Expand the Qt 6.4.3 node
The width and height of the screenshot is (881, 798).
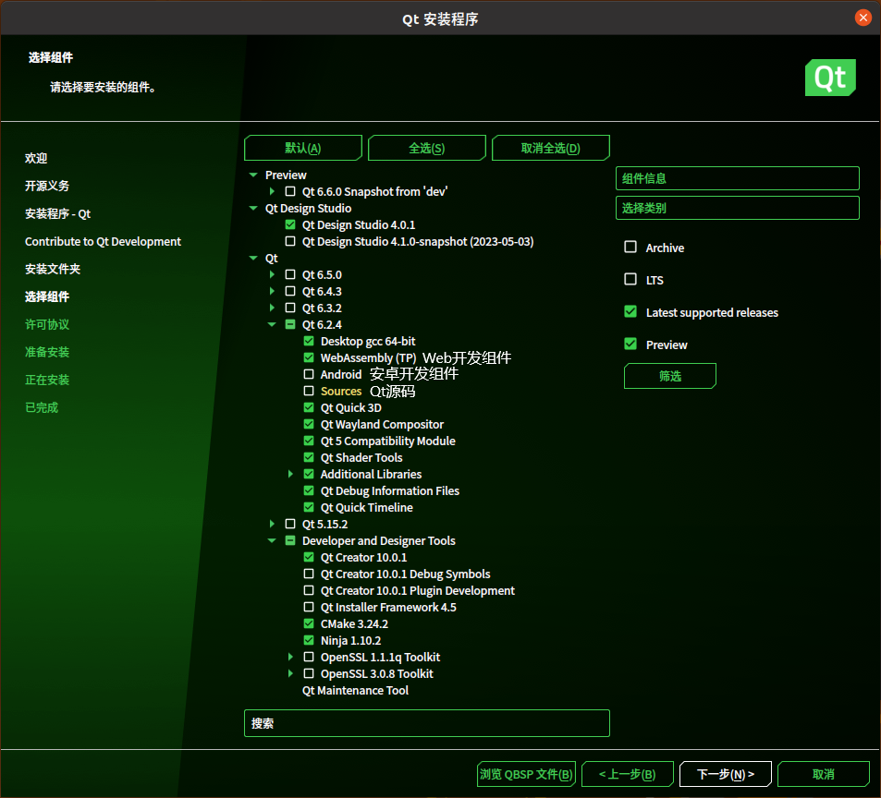coord(272,291)
